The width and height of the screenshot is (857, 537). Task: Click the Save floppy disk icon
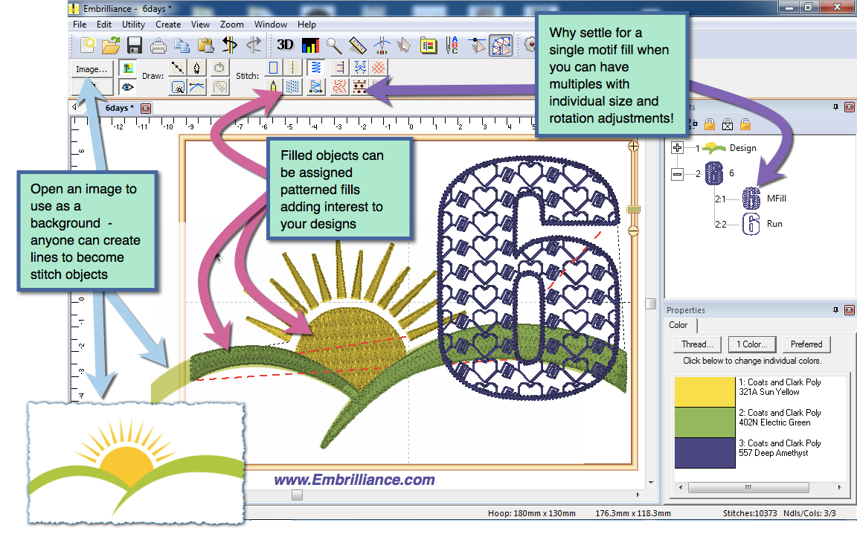coord(134,45)
